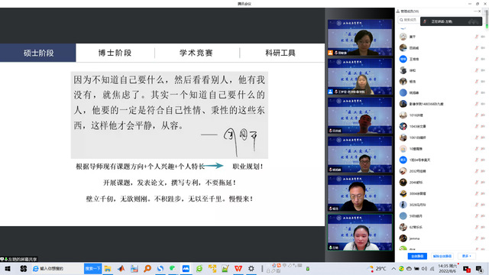Click the 解除全体静音 unmute-all button
Viewport: 489px width, 275px height.
pos(442,256)
